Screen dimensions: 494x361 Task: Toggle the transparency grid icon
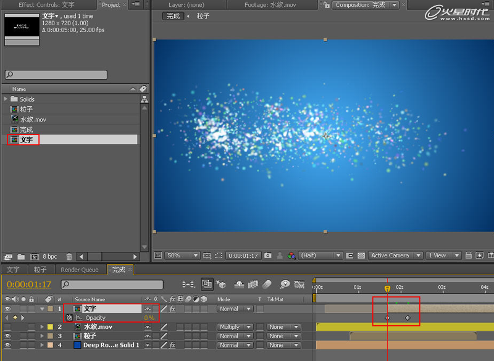point(361,255)
